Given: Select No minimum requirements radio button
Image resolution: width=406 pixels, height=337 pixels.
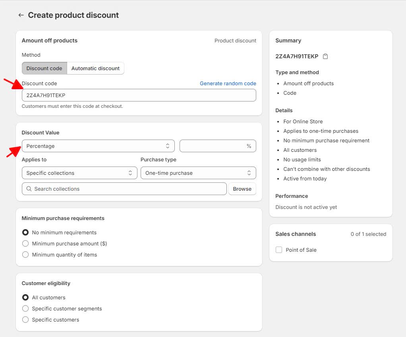Looking at the screenshot, I should tap(25, 232).
